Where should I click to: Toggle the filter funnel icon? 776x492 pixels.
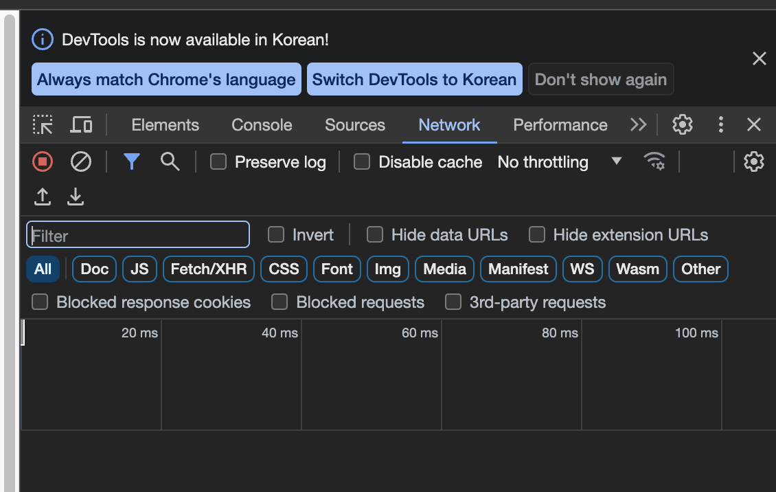pos(132,162)
